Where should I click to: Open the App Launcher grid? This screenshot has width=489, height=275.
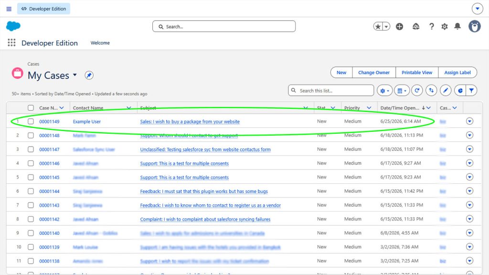click(11, 42)
